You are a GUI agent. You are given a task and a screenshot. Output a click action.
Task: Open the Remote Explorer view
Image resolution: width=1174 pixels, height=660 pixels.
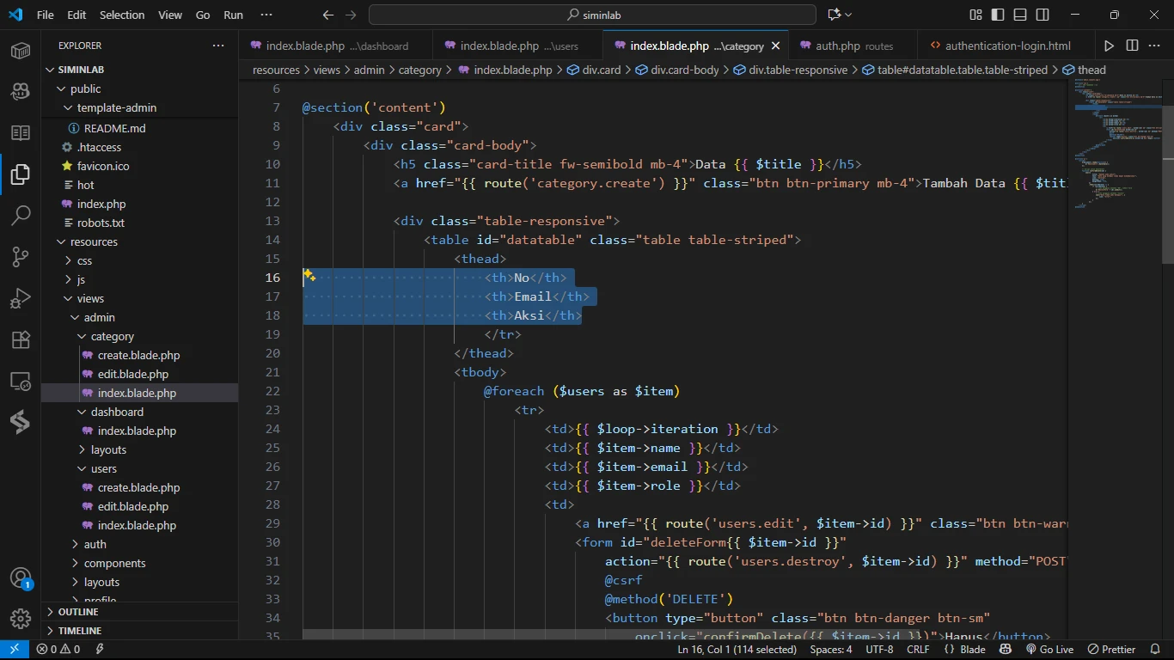[x=21, y=381]
